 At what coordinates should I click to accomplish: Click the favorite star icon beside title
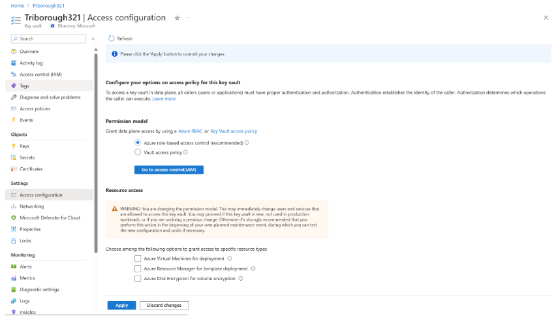177,18
